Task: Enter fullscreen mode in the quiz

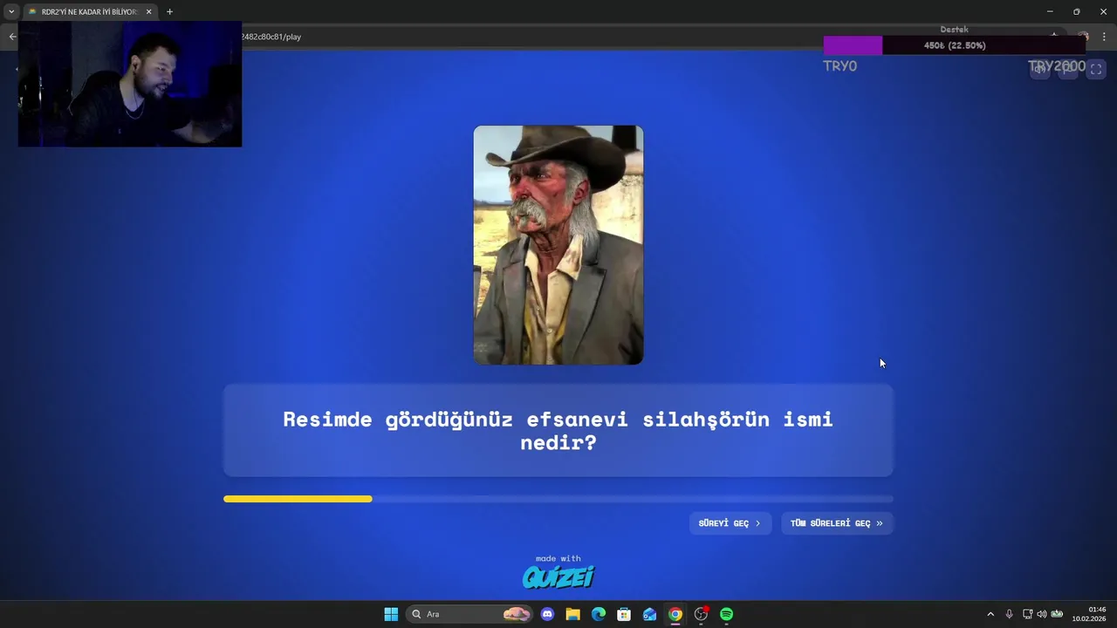Action: (x=1096, y=70)
